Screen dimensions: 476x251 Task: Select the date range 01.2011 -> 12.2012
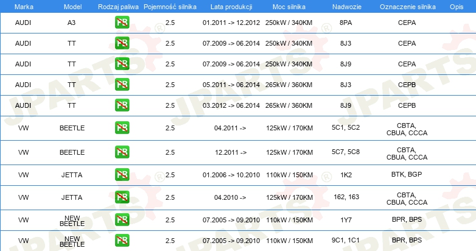tap(231, 23)
